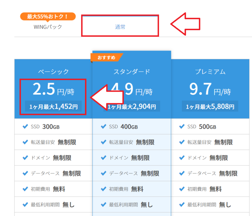Click the checkmark beside ベーシック 初期費用 無料

(26, 189)
